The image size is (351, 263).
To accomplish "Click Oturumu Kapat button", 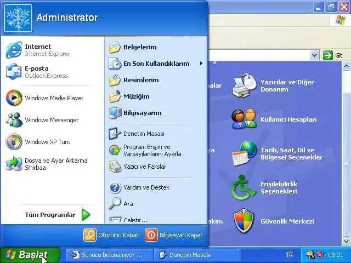I will (111, 235).
